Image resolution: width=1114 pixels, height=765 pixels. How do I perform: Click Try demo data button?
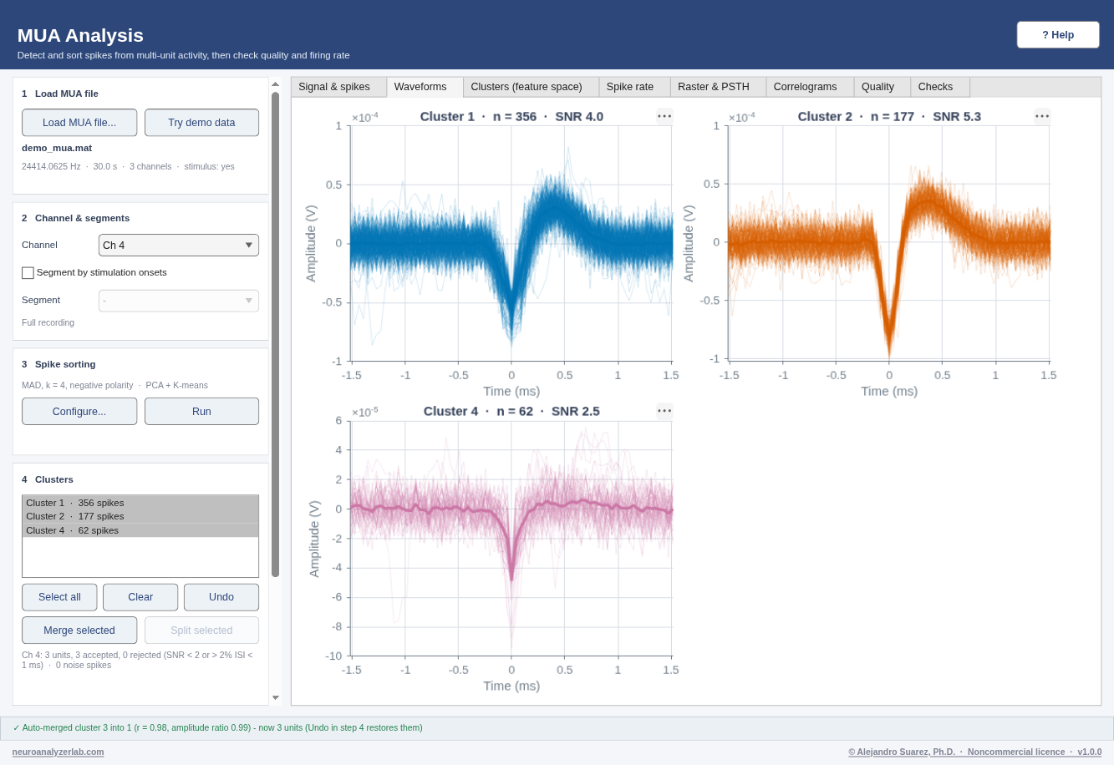pyautogui.click(x=201, y=123)
